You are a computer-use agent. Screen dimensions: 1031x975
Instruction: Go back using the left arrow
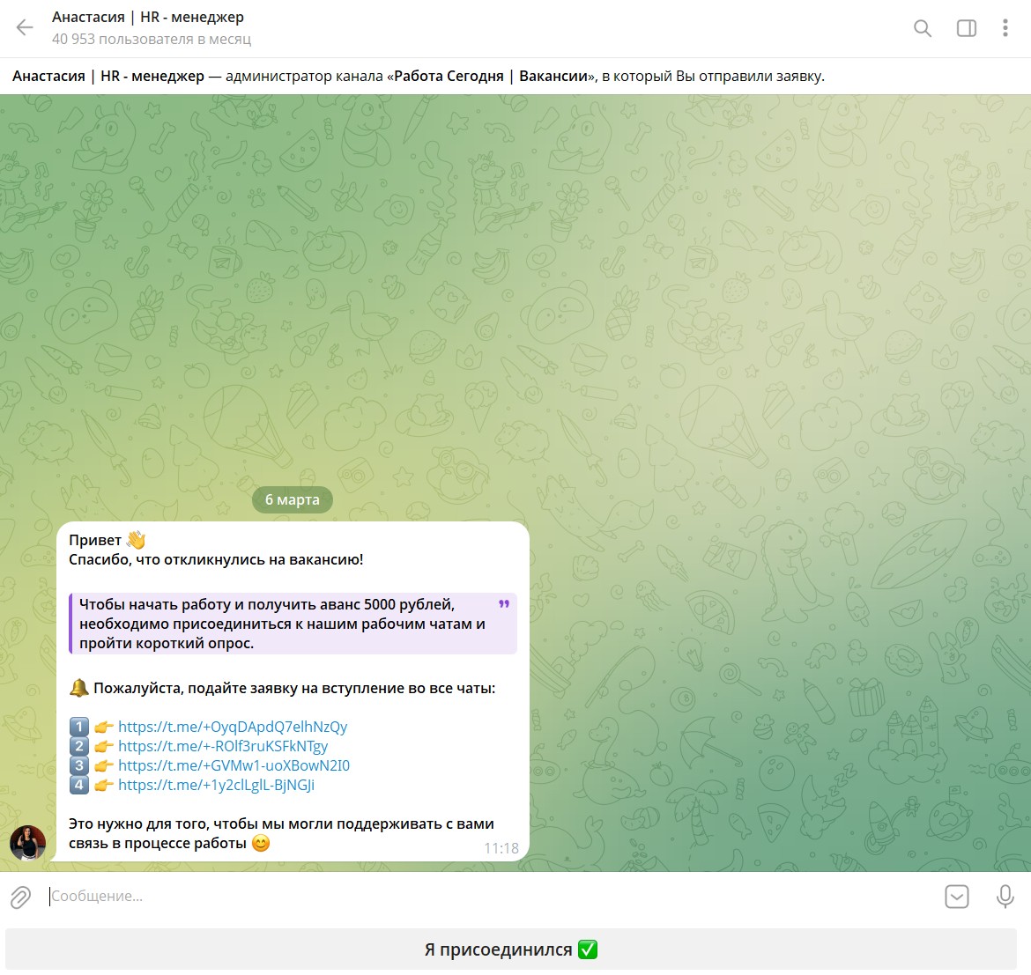point(25,27)
